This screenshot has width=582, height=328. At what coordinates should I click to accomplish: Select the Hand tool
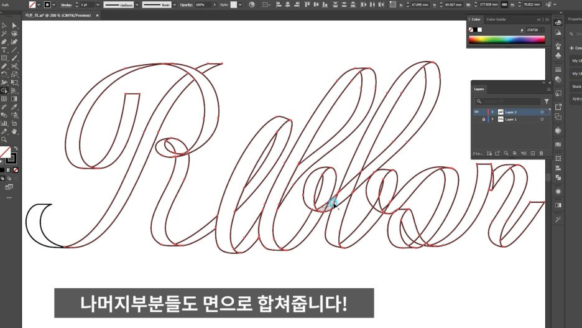click(14, 131)
